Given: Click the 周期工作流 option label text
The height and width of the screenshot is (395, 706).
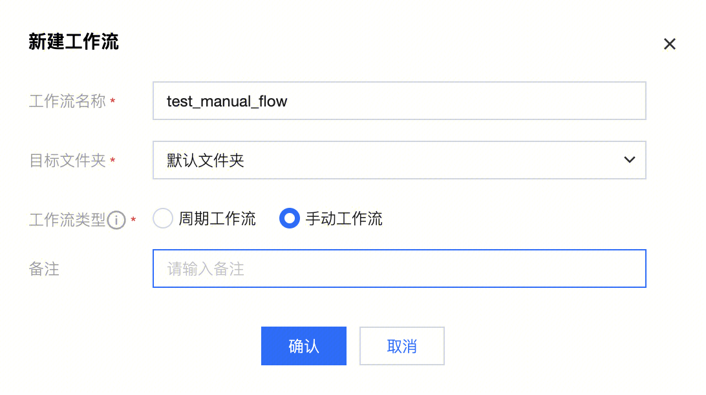Looking at the screenshot, I should 217,219.
